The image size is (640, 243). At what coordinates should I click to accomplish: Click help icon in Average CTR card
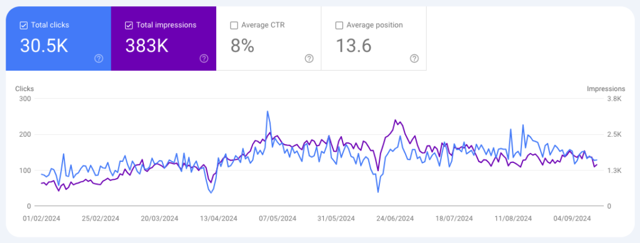pos(309,59)
